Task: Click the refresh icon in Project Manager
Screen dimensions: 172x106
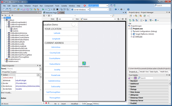Action: pos(130,20)
